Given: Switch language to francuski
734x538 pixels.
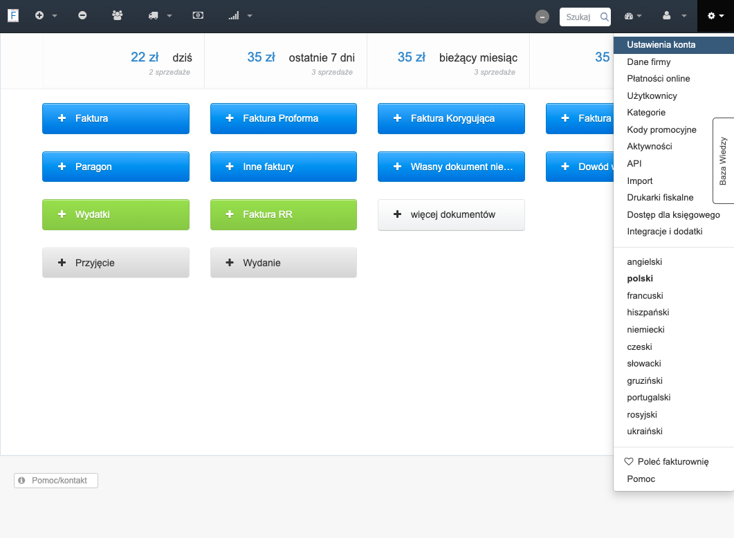Looking at the screenshot, I should click(x=674, y=296).
